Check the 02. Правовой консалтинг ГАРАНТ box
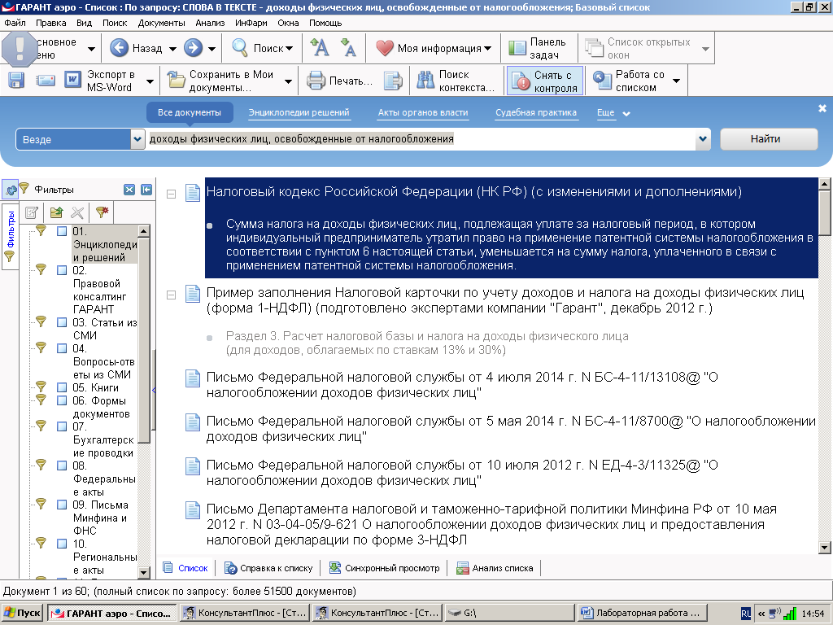Viewport: 833px width, 625px height. point(62,270)
